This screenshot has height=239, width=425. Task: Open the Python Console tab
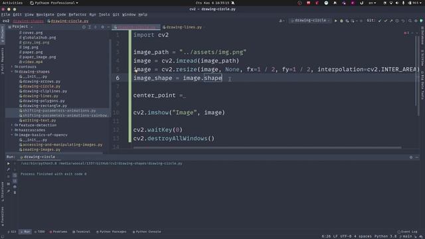[147, 232]
